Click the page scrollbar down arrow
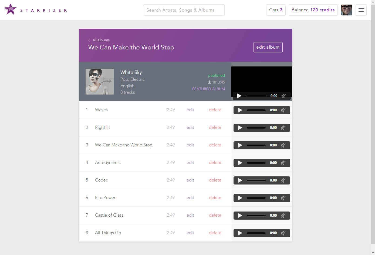The image size is (375, 255). click(373, 253)
